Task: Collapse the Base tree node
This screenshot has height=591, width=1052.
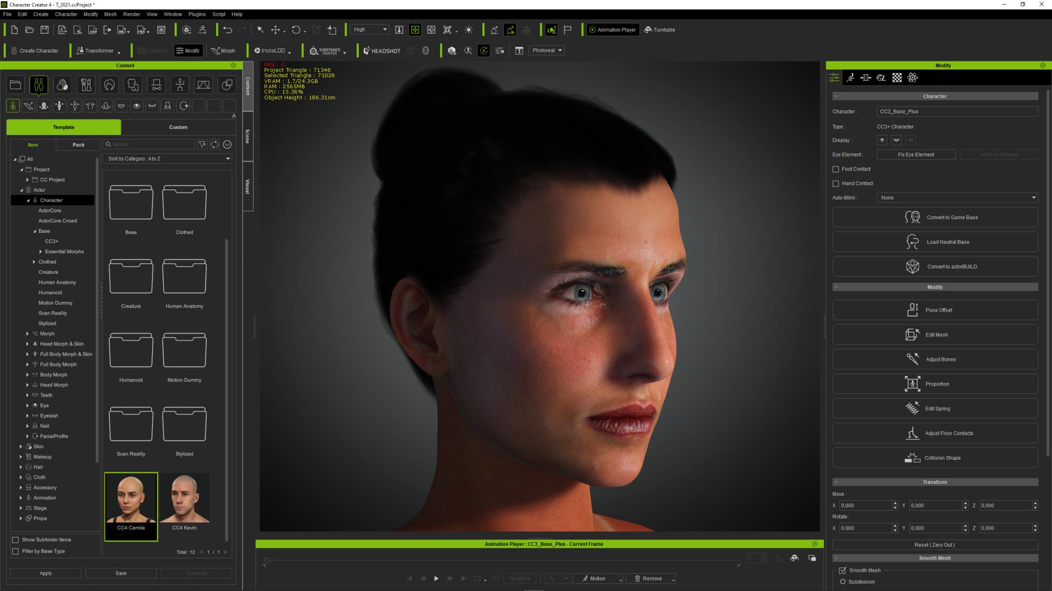Action: pos(35,231)
